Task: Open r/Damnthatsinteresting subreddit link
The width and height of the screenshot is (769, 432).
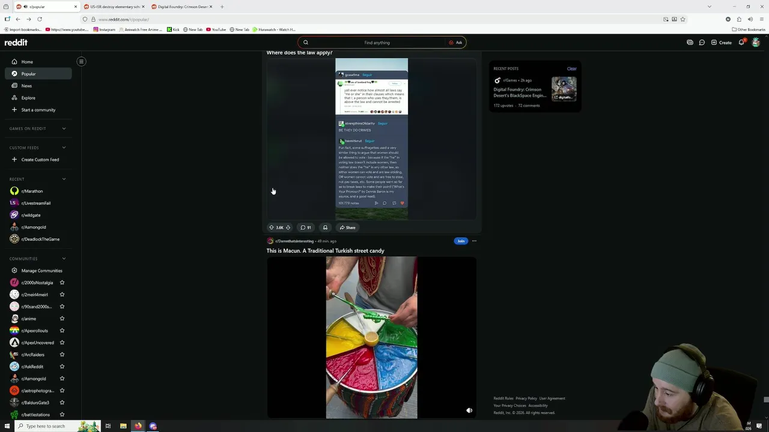Action: (x=294, y=241)
